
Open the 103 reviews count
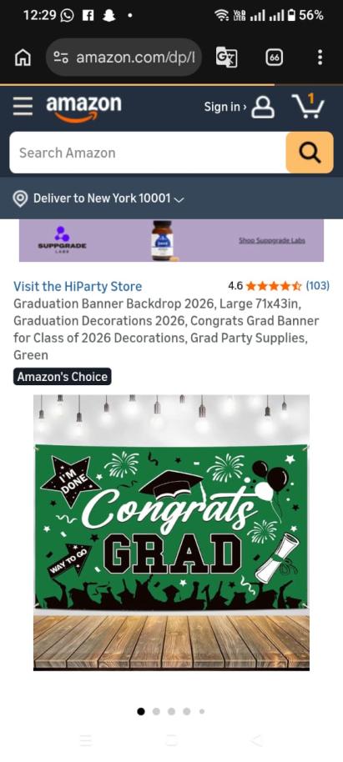tap(317, 286)
